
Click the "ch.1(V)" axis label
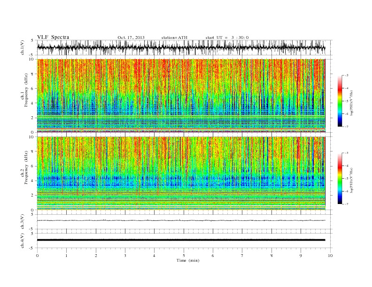22,47
